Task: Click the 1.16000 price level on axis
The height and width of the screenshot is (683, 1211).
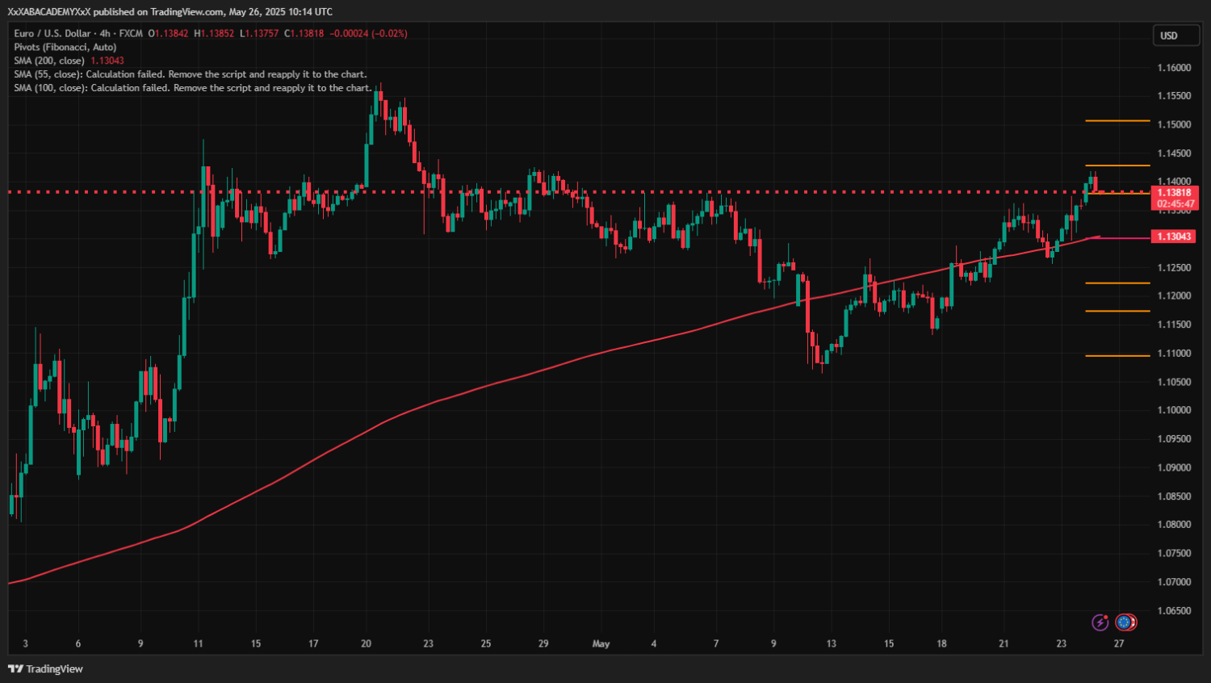Action: click(1174, 68)
